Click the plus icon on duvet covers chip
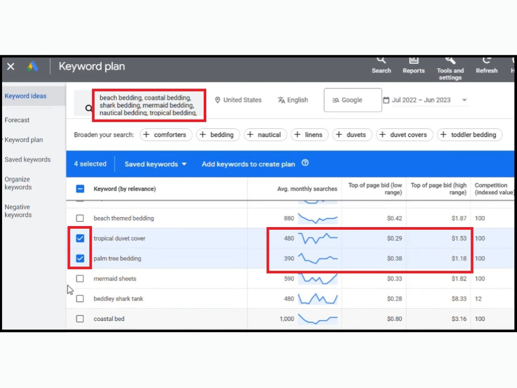The width and height of the screenshot is (517, 388). tap(383, 135)
